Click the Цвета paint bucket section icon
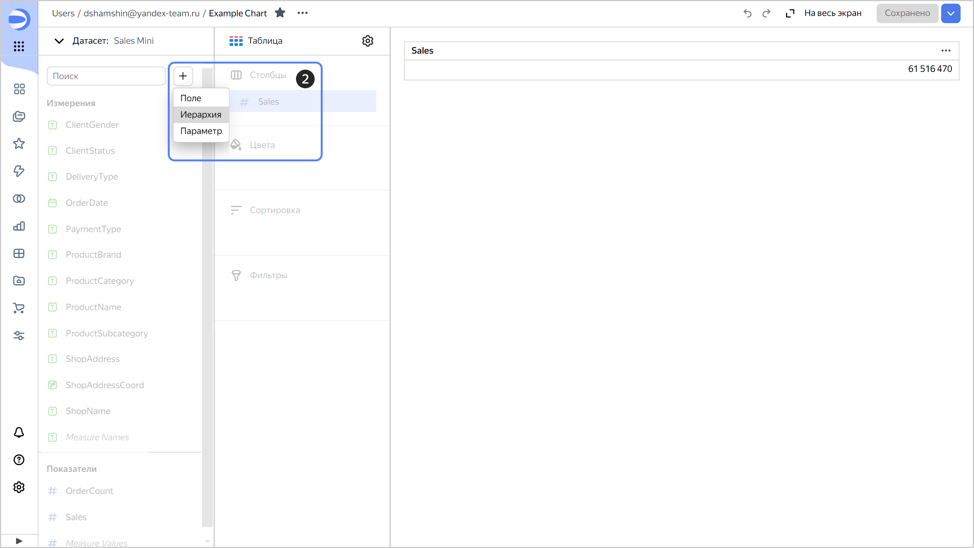Viewport: 974px width, 548px height. tap(236, 145)
